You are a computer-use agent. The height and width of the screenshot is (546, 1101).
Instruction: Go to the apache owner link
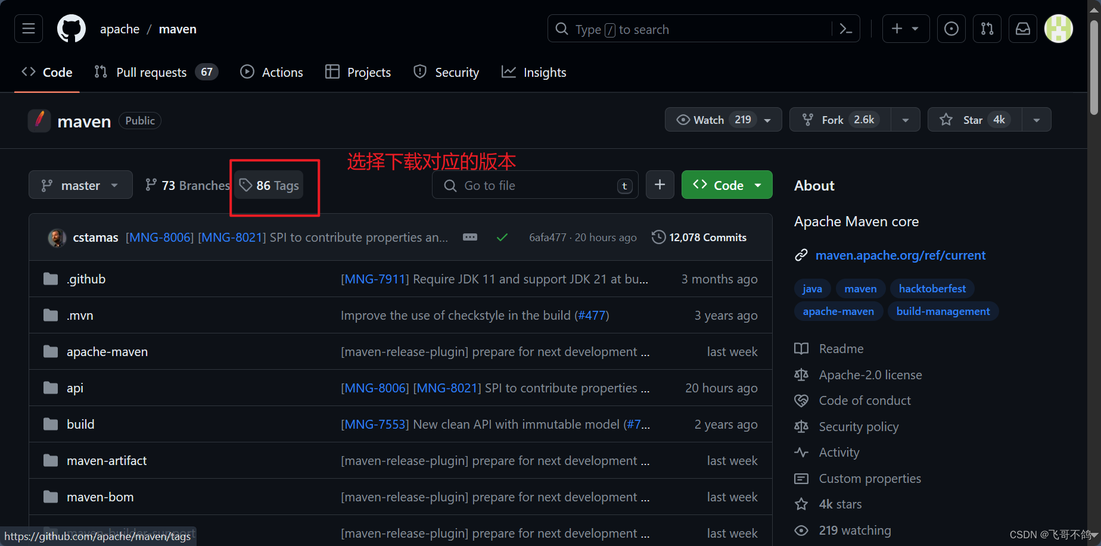click(120, 29)
